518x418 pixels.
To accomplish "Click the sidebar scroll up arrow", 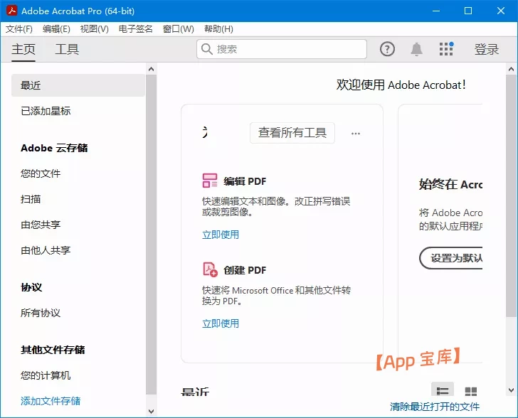I will 152,69.
